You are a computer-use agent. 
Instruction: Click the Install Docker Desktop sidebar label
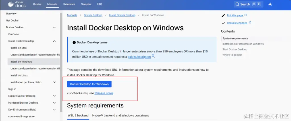21,41
